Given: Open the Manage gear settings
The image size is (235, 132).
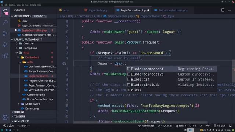Looking at the screenshot, I should click(x=5, y=117).
